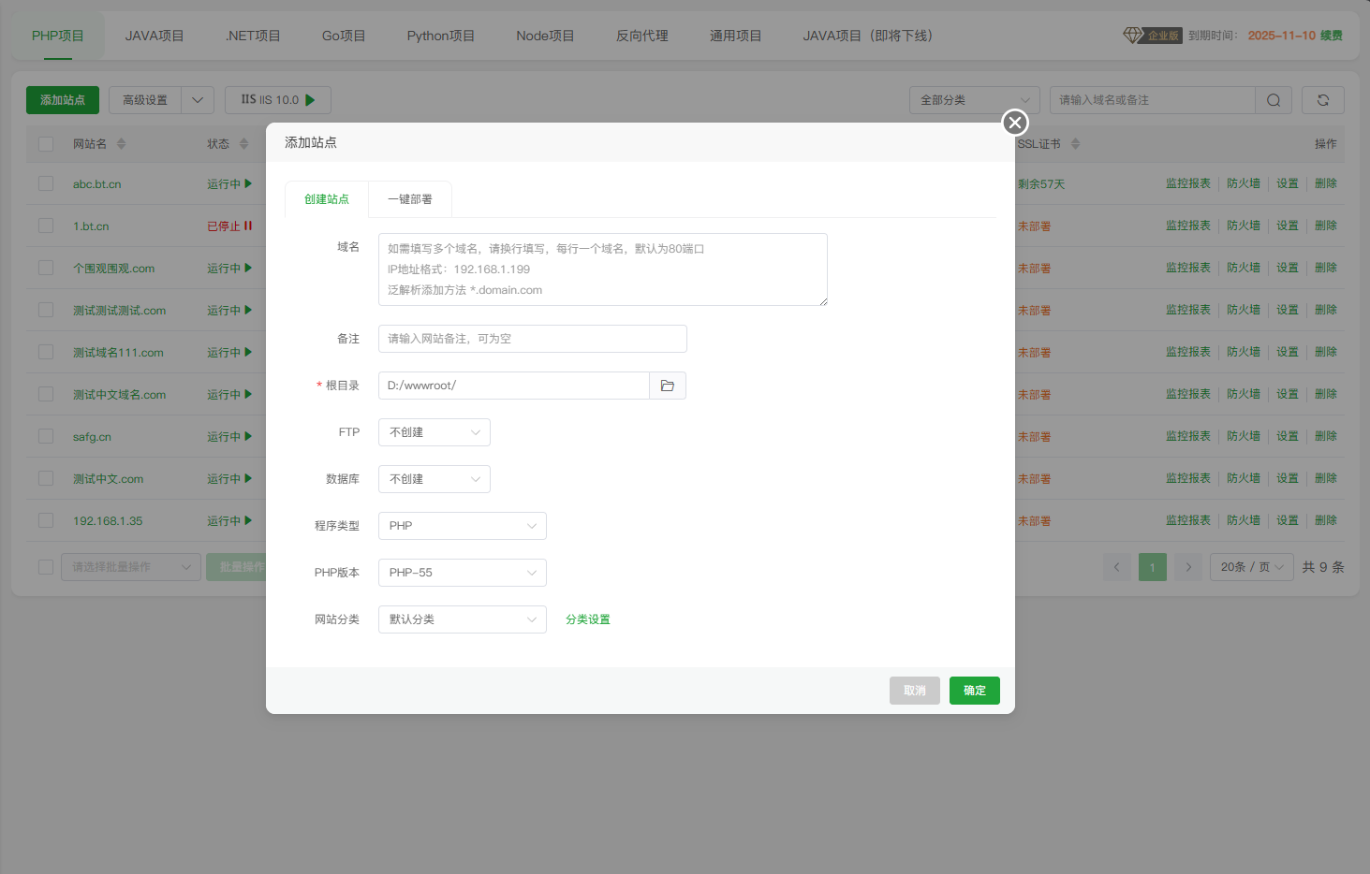This screenshot has height=874, width=1370.
Task: Toggle the checkbox for abc.bt.cn
Action: (x=46, y=184)
